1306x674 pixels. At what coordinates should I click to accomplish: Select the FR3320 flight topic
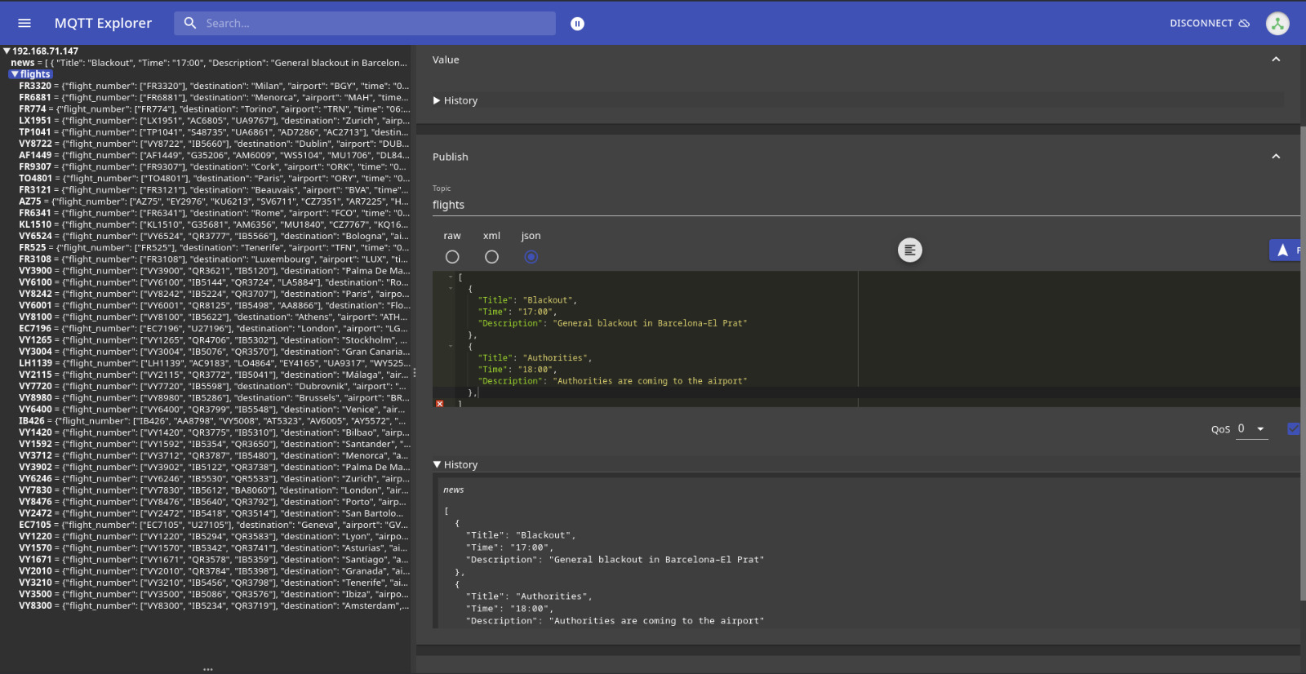click(214, 86)
